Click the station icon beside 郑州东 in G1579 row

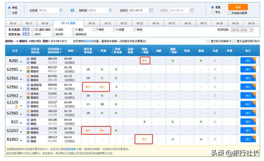(28, 102)
